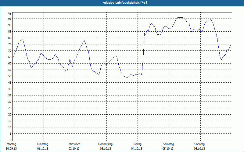The image size is (244, 152).
Task: Click the y-axis value 25
Action: 10,108
